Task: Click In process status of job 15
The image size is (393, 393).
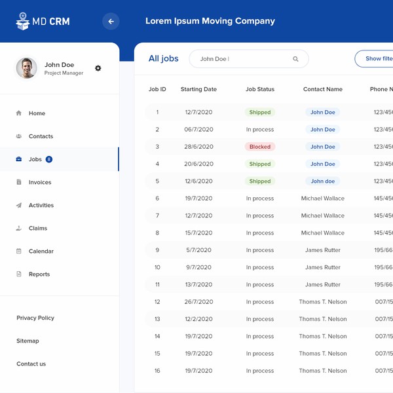Action: (x=260, y=354)
